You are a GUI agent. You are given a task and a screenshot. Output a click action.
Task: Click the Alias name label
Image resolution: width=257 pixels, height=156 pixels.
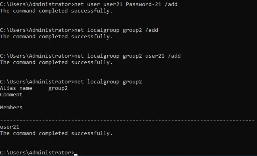tap(16, 88)
